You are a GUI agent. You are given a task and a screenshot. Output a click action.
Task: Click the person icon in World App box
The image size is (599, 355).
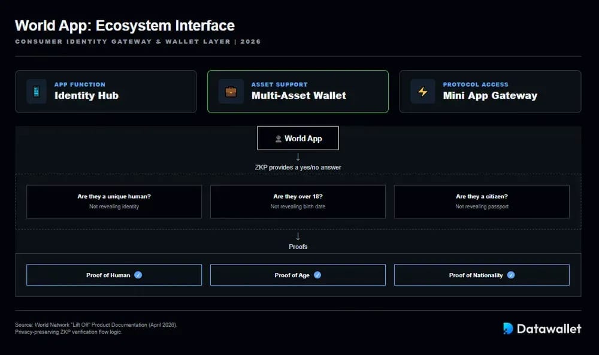pyautogui.click(x=279, y=138)
